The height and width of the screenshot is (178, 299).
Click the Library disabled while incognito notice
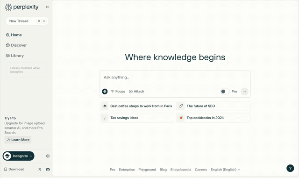(27, 70)
